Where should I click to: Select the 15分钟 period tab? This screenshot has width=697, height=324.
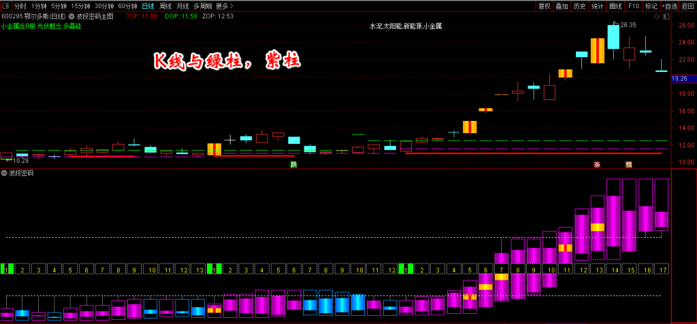[80, 6]
